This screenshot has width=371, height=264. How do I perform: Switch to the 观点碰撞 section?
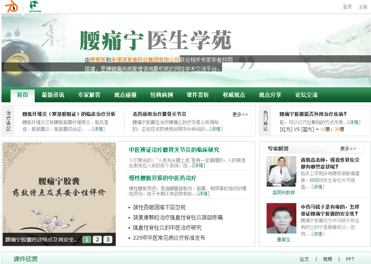(x=126, y=95)
